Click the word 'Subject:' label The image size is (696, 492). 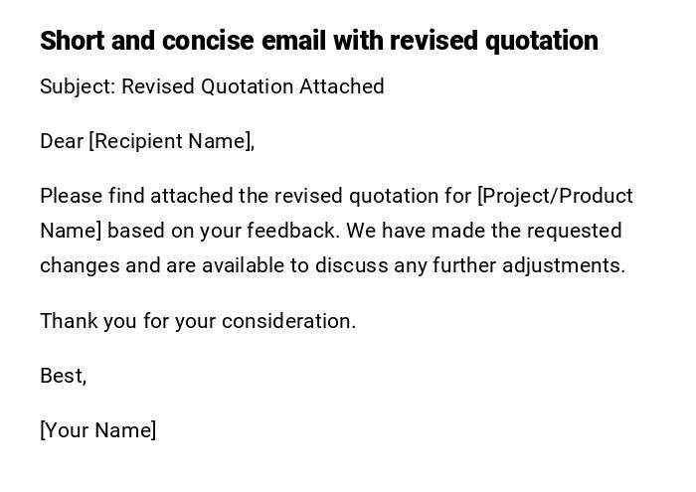(77, 86)
